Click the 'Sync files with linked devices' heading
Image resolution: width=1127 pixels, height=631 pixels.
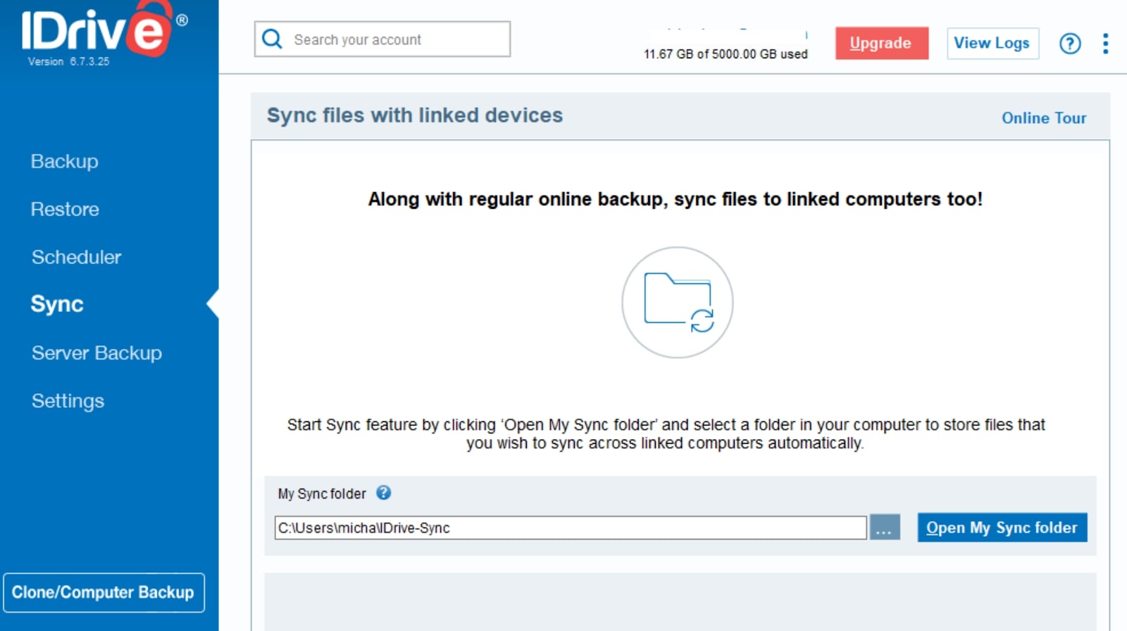tap(414, 115)
